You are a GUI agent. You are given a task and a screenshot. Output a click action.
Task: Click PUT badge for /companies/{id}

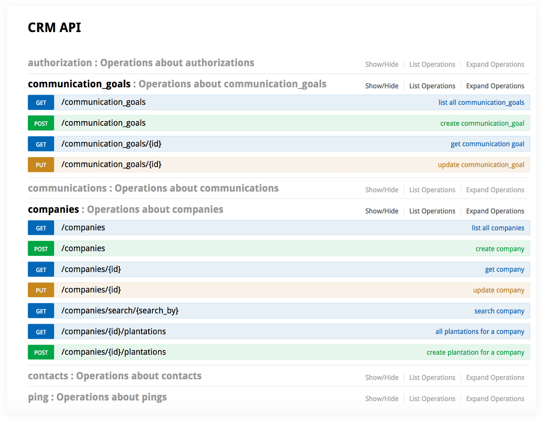pyautogui.click(x=41, y=290)
